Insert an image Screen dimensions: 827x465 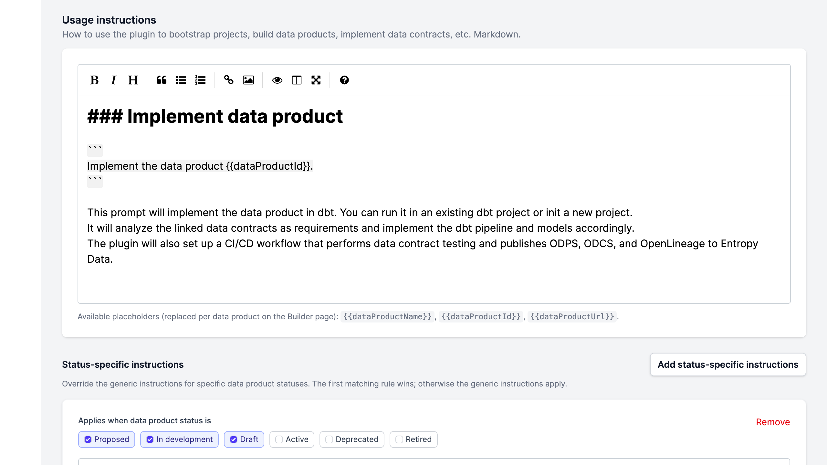coord(248,80)
